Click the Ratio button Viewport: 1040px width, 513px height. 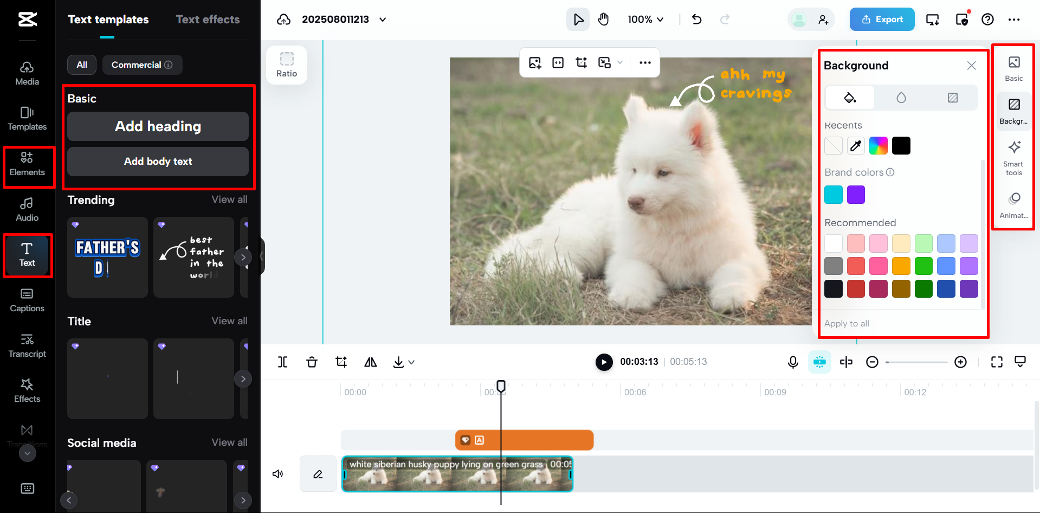(x=287, y=65)
